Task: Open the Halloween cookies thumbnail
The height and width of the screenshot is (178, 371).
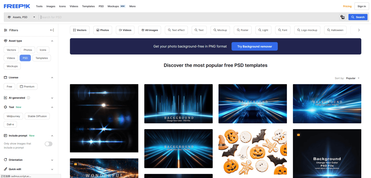Action: coord(253,152)
